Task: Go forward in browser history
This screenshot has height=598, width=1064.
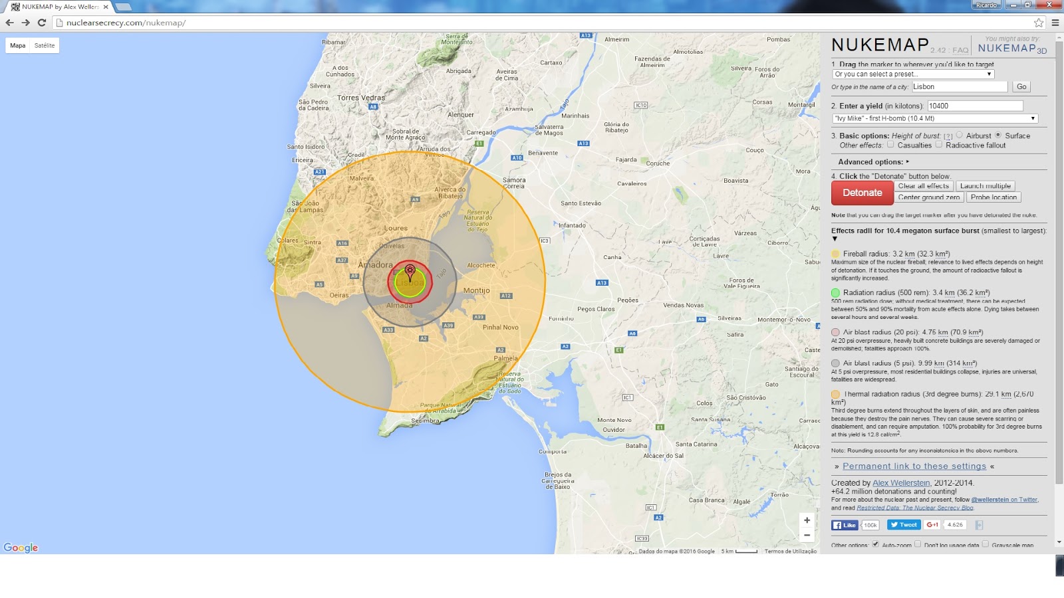Action: [x=25, y=23]
